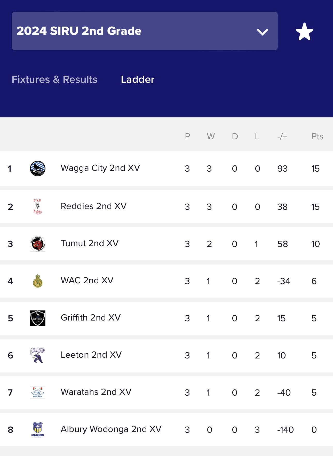Switch to the Fixtures & Results tab
The width and height of the screenshot is (333, 456).
(54, 79)
